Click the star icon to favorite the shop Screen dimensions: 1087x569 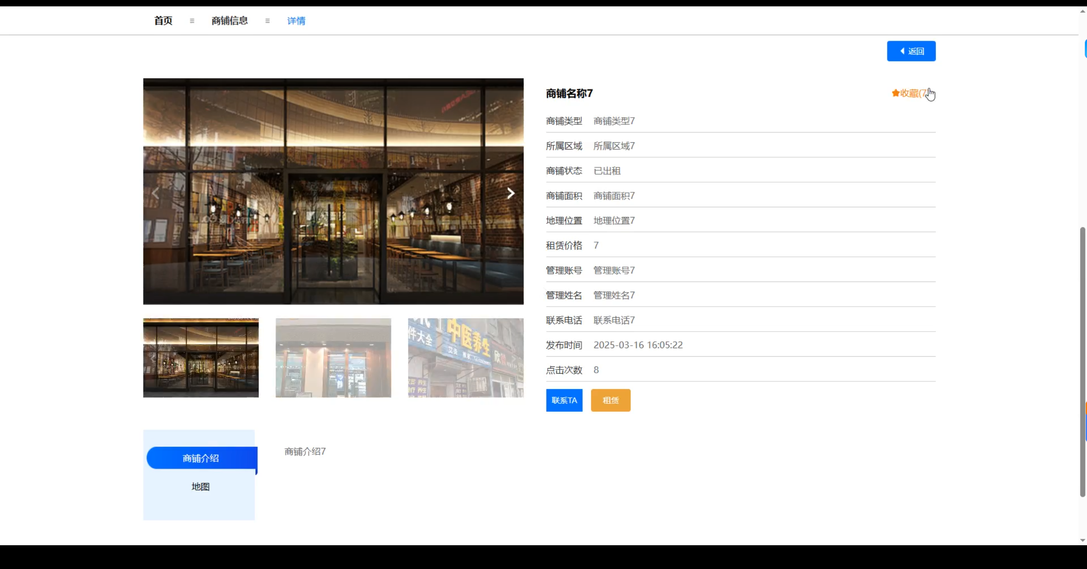[895, 93]
